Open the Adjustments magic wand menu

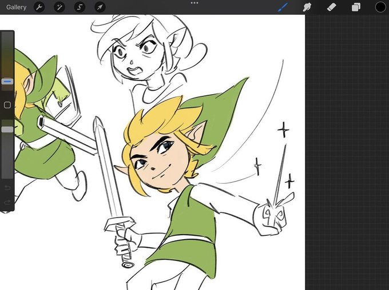[x=59, y=7]
